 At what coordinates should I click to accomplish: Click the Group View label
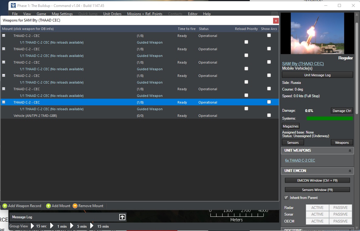18,226
